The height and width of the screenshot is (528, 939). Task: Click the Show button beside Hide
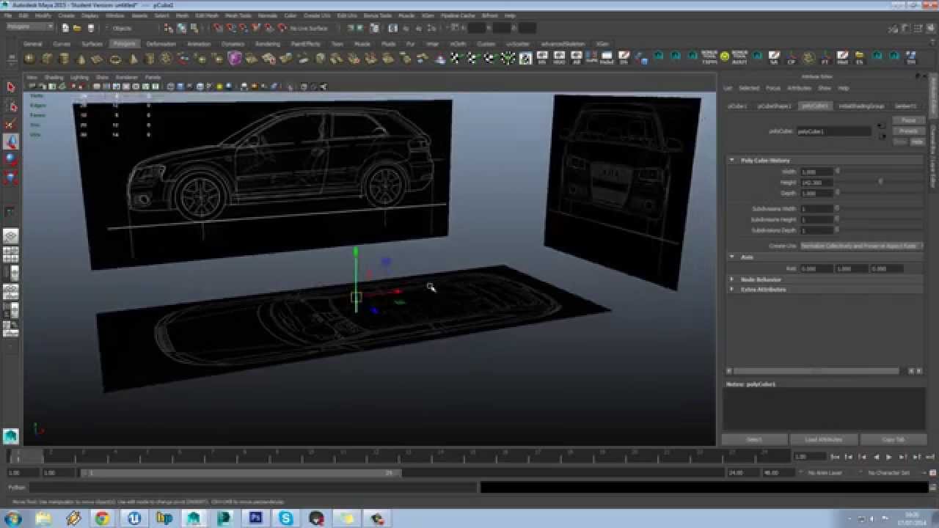pos(901,142)
